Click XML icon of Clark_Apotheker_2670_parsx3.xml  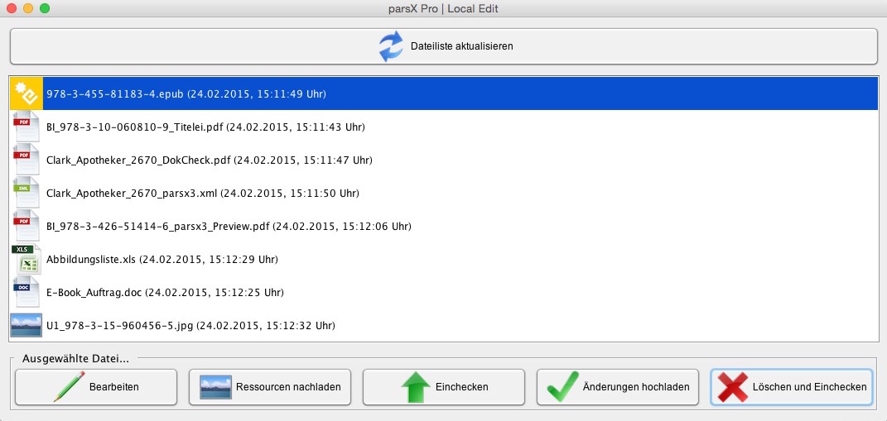[x=26, y=193]
